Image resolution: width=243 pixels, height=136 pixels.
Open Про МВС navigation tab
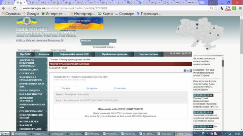[x=25, y=54]
